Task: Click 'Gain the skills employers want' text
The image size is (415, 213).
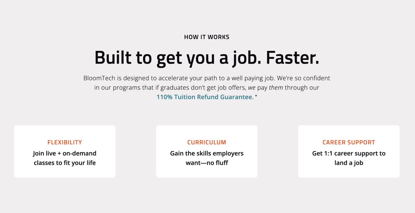Action: (207, 158)
